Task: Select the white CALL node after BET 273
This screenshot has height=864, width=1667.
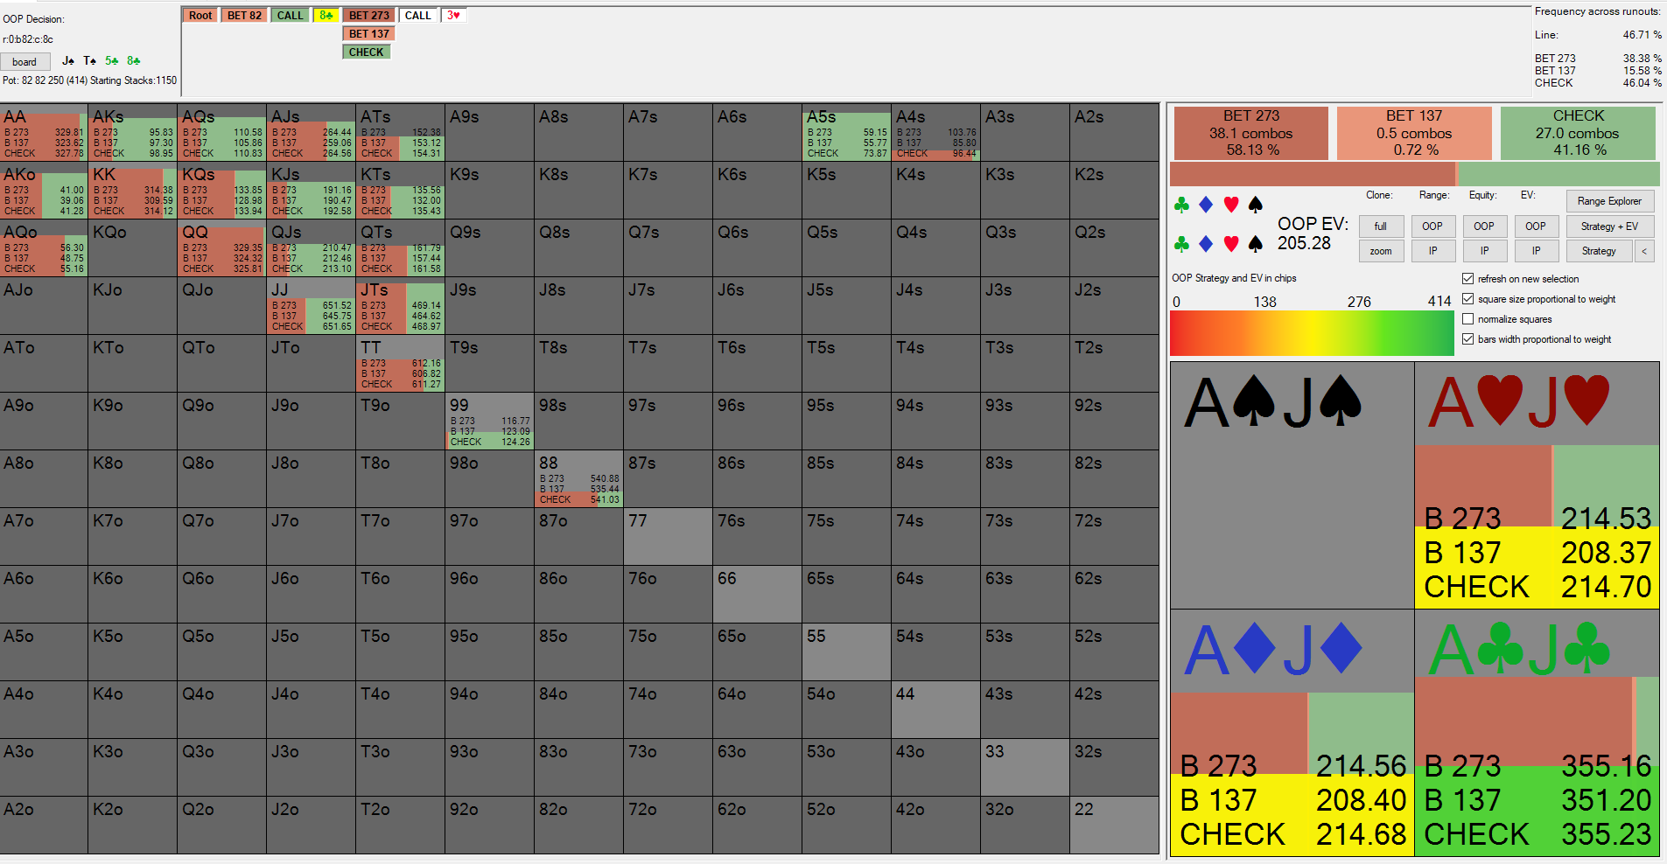Action: pos(418,15)
